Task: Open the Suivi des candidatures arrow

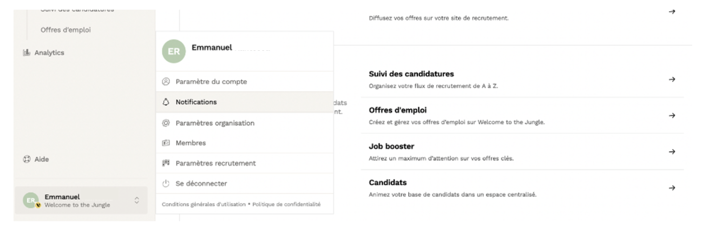Action: 672,79
